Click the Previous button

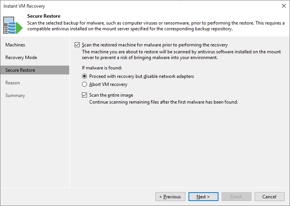tap(170, 196)
